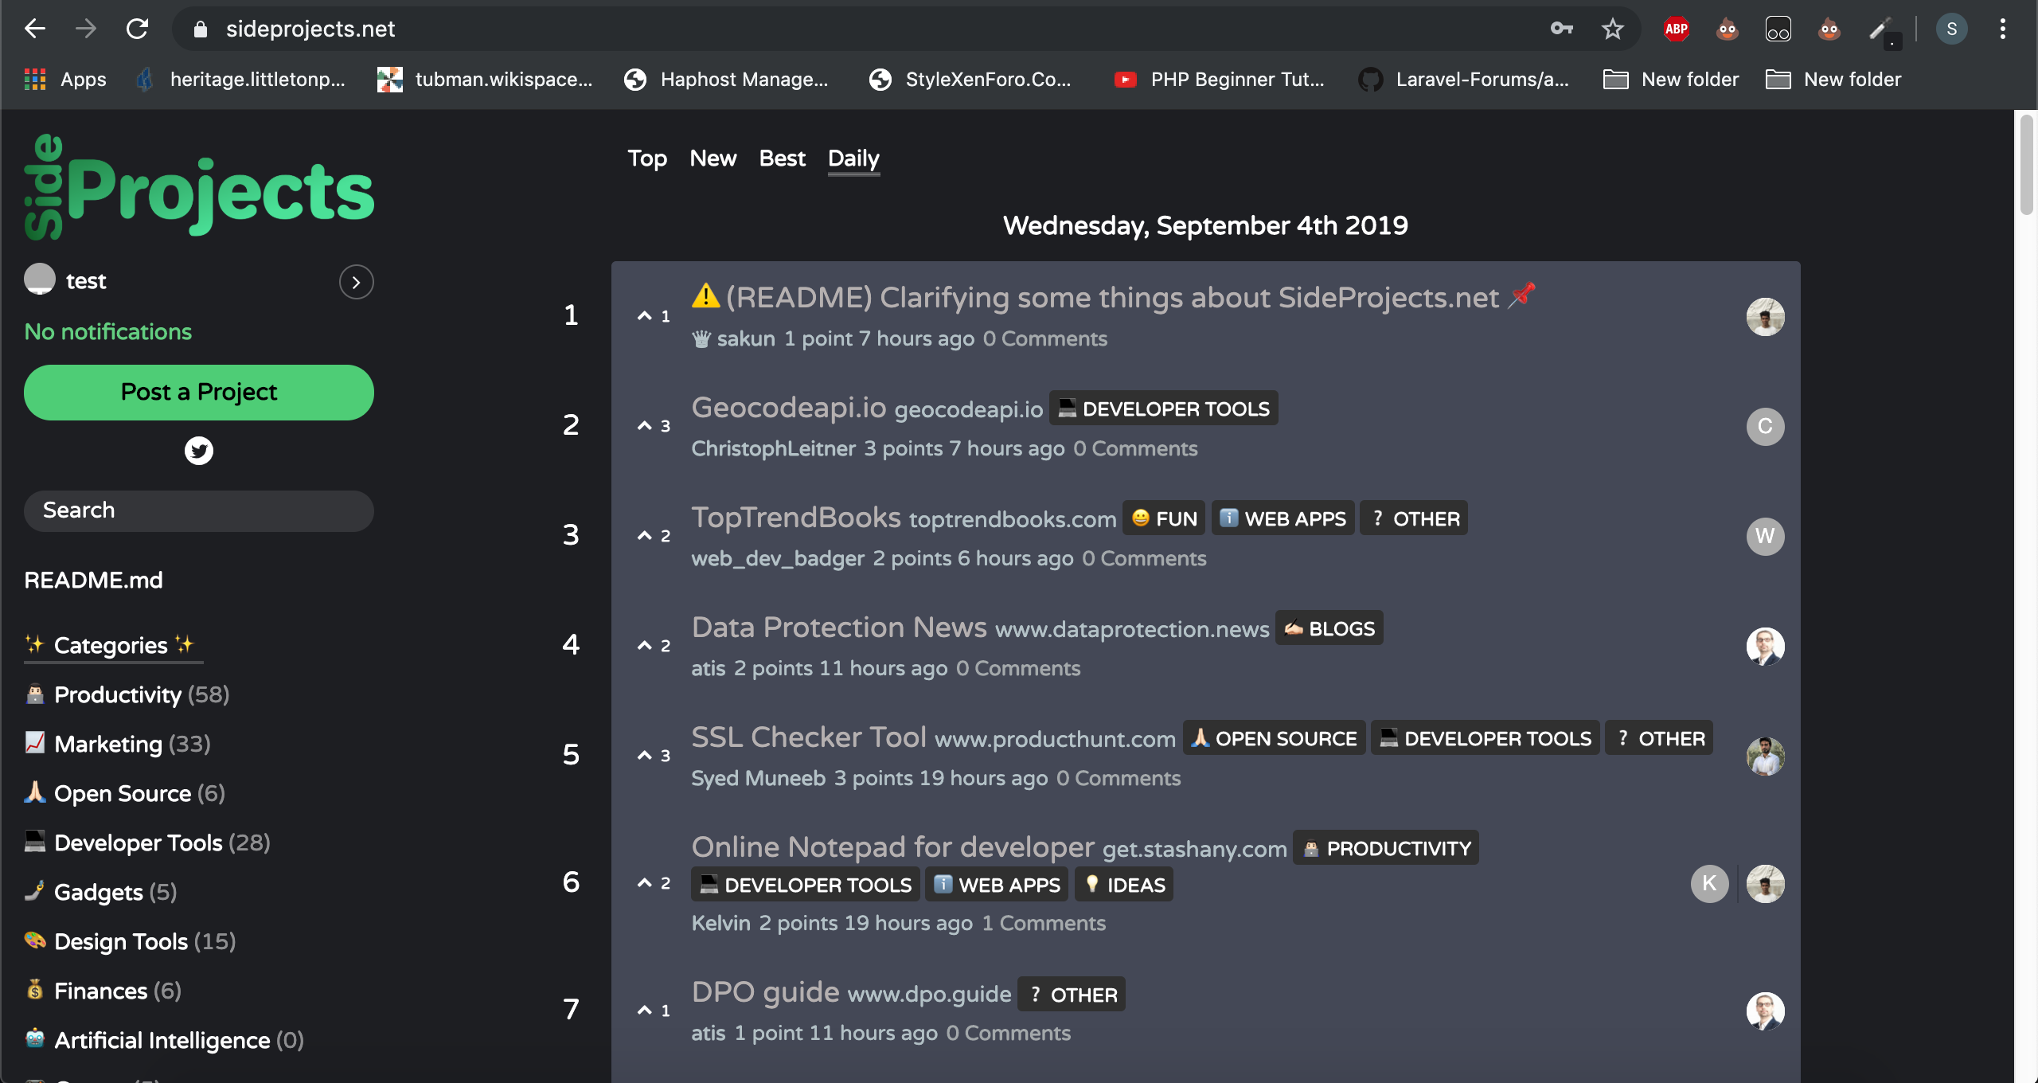Open the Productivity category
The image size is (2038, 1083).
[127, 695]
